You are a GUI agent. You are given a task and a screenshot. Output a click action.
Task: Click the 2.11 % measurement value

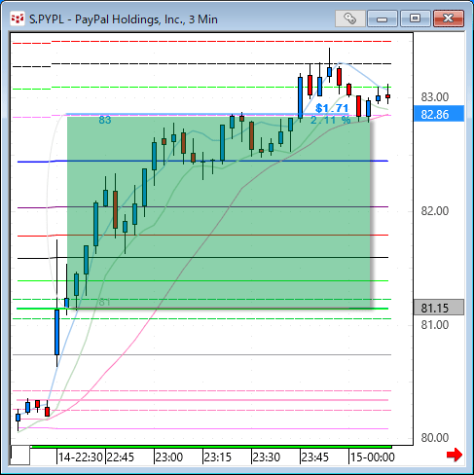pyautogui.click(x=331, y=120)
